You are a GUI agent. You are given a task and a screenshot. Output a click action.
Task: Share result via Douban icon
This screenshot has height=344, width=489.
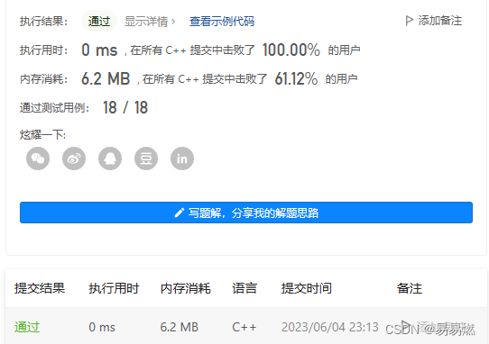[146, 158]
